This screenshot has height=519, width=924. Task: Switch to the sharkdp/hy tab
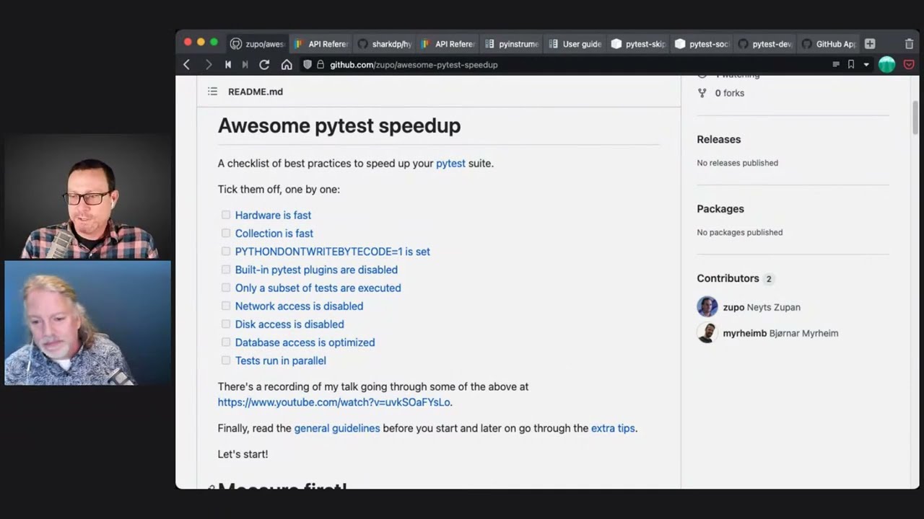click(385, 44)
